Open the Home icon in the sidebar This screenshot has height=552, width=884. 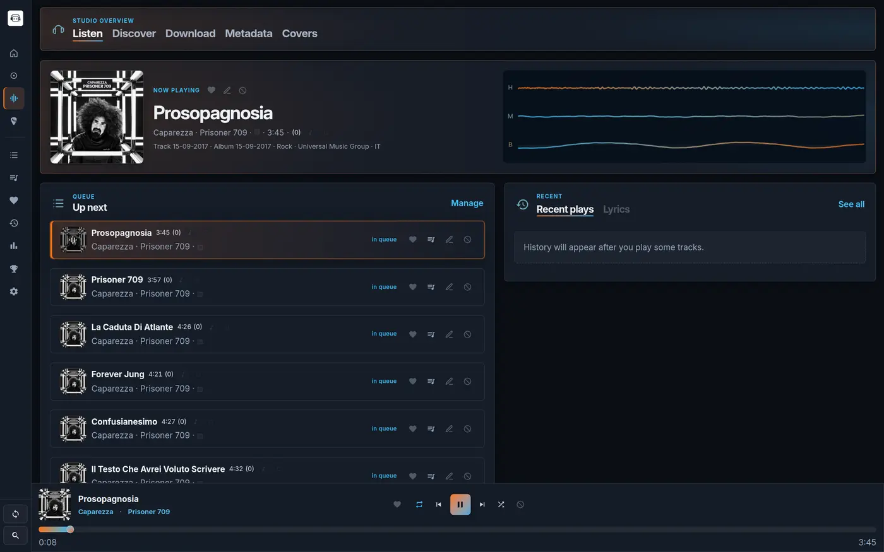[x=14, y=54]
